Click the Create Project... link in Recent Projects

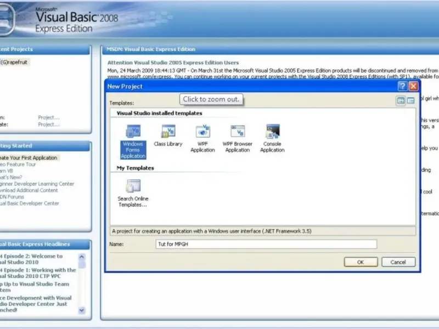tap(49, 124)
